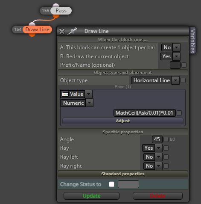Toggle the checkbox beside Ray

pos(166,148)
